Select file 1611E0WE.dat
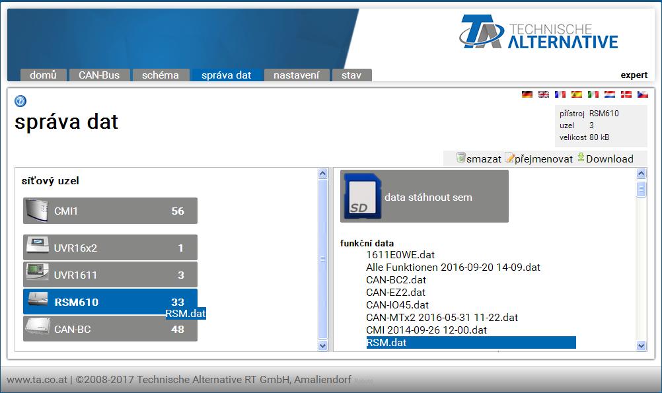This screenshot has height=393, width=662. [x=400, y=254]
